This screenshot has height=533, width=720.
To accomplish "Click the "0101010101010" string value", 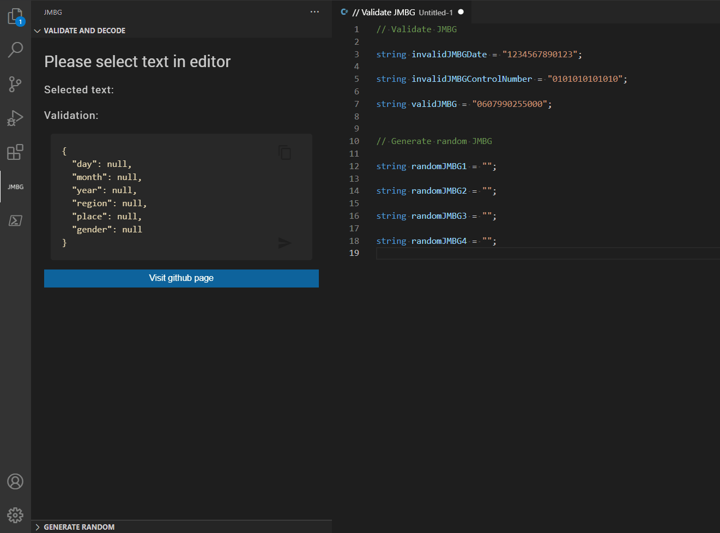I will [585, 79].
